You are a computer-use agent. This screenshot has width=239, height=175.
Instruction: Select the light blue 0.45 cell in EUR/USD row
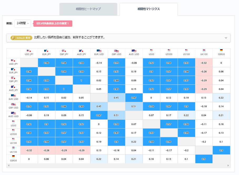116,98
